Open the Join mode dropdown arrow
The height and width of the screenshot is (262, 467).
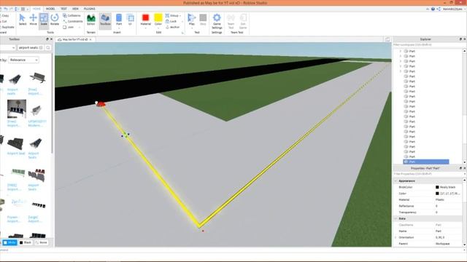(x=80, y=27)
